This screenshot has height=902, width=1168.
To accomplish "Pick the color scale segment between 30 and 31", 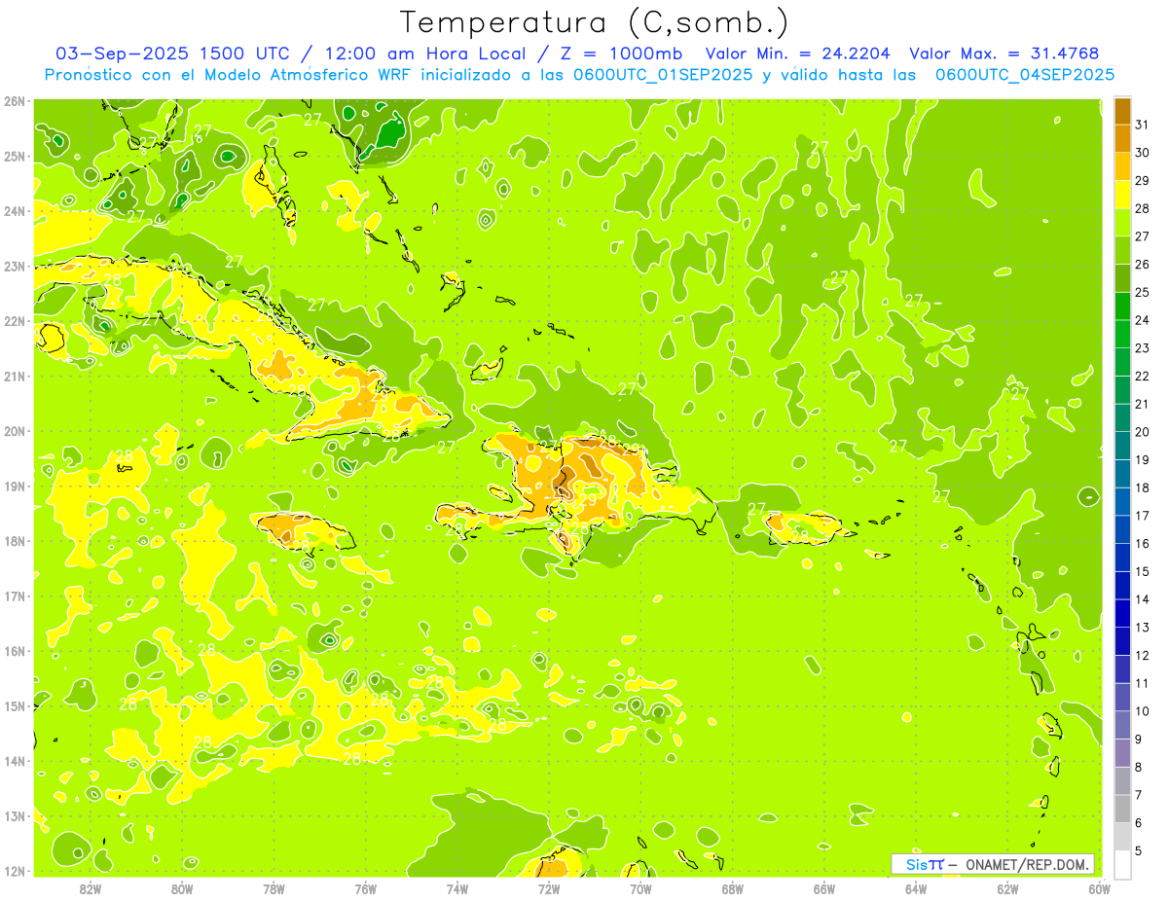I will click(x=1122, y=138).
